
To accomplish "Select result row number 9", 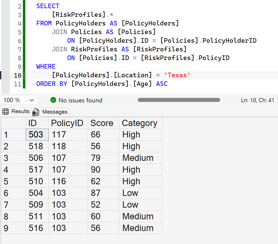I will pyautogui.click(x=13, y=228).
